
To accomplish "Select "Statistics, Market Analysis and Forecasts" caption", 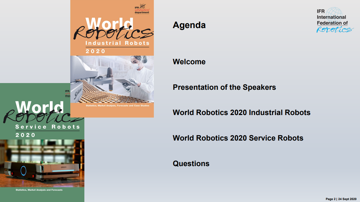I will click(x=39, y=190).
